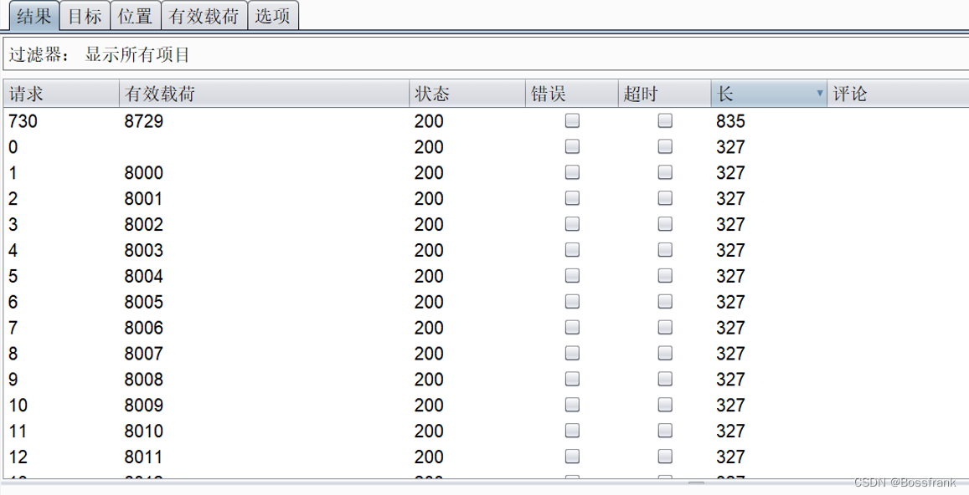The height and width of the screenshot is (495, 969).
Task: Toggle 错误 checkbox for payload 8729
Action: (572, 121)
